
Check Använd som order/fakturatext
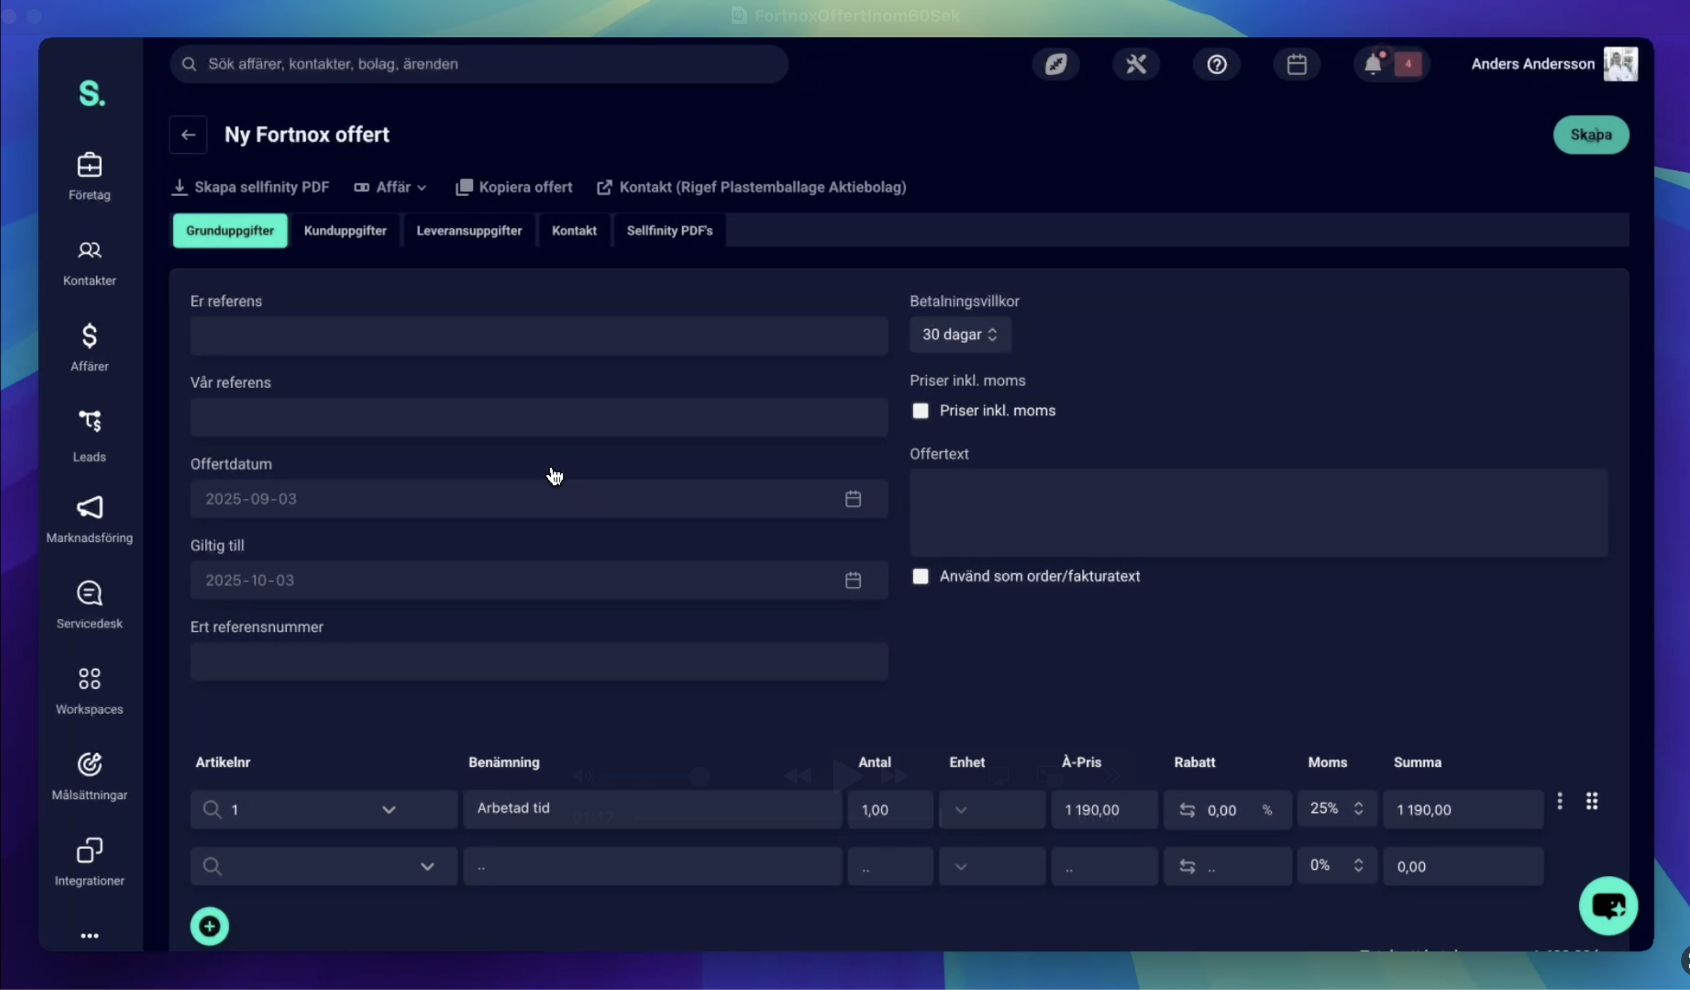[x=921, y=576]
